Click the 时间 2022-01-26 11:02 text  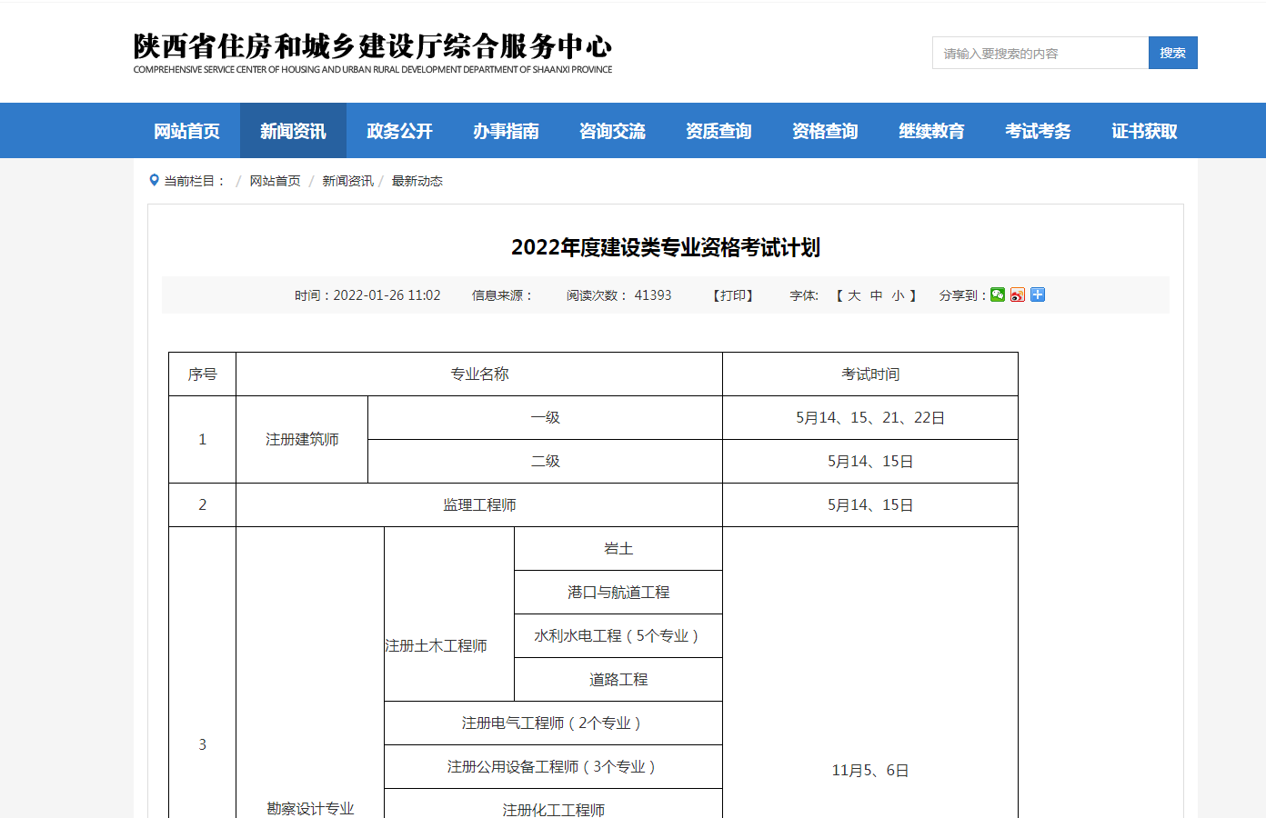click(367, 295)
